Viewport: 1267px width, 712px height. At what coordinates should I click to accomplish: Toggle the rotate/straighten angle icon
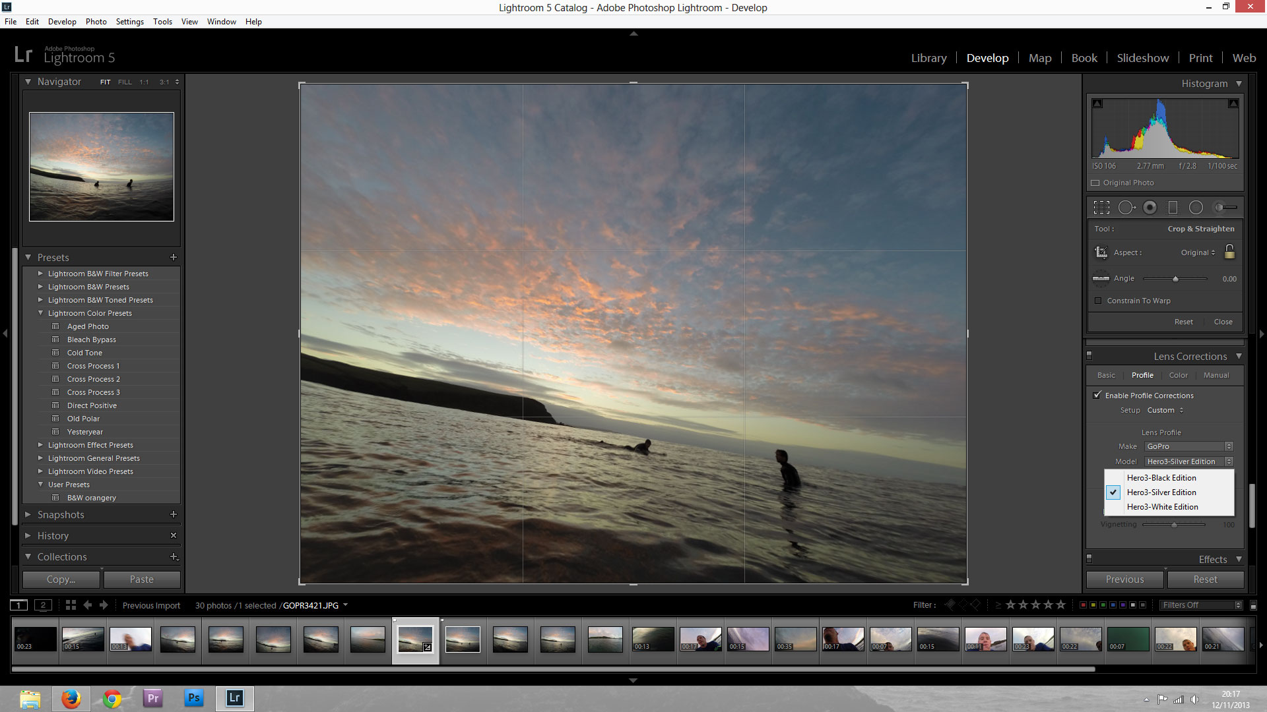click(x=1099, y=278)
